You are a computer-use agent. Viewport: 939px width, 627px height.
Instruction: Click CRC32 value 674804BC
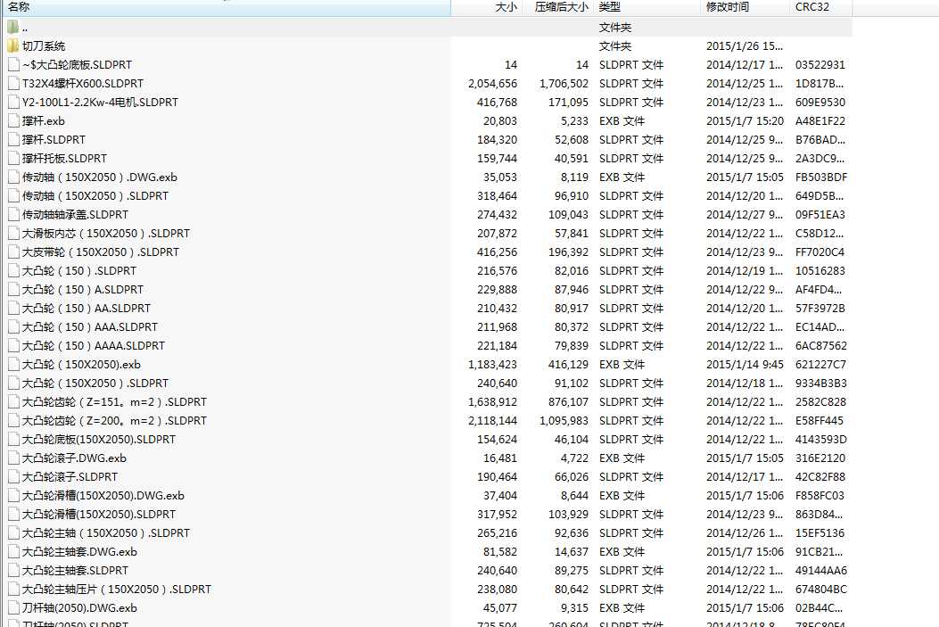[x=821, y=590]
